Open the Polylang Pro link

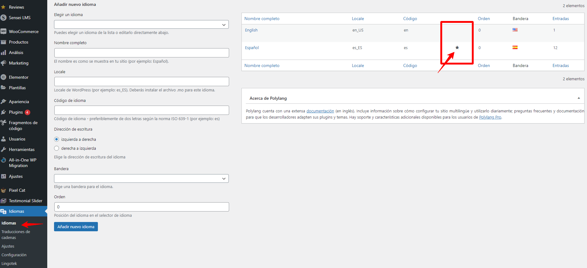[490, 117]
